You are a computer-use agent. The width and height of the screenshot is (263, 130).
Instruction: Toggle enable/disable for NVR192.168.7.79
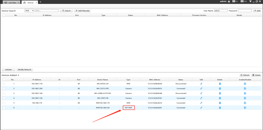[x=245, y=103]
